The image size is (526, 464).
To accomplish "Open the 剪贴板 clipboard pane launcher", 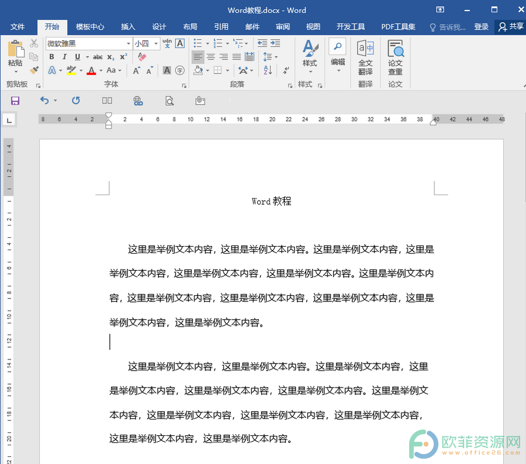I will coord(38,85).
